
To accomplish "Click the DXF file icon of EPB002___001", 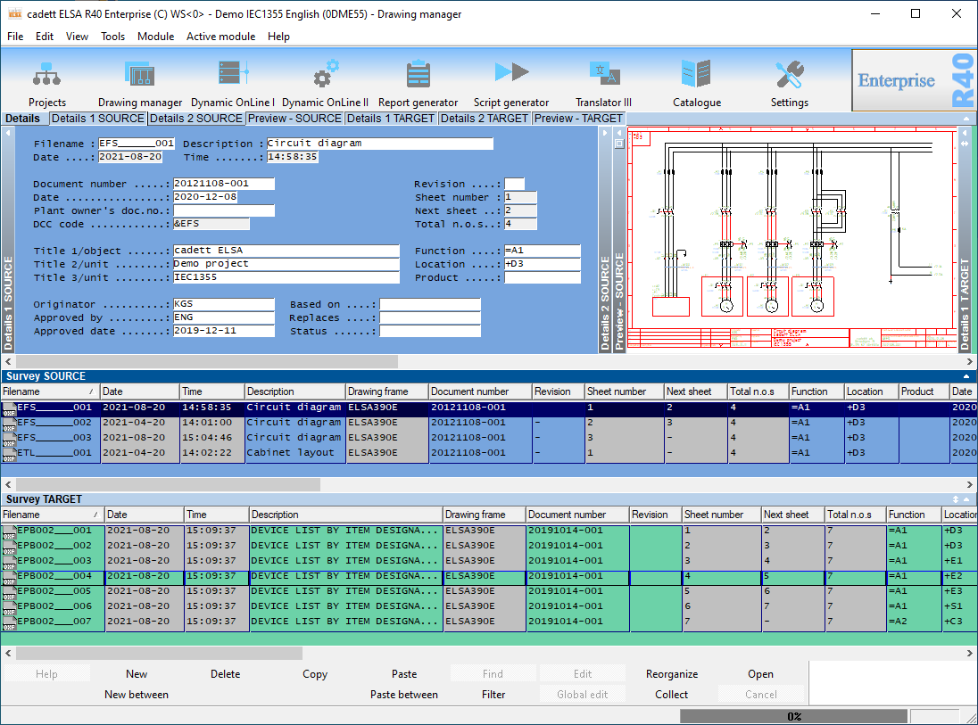I will [9, 531].
